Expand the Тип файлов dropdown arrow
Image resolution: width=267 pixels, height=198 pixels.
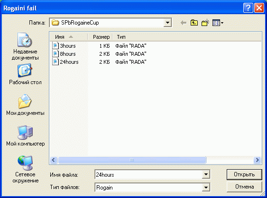206,188
